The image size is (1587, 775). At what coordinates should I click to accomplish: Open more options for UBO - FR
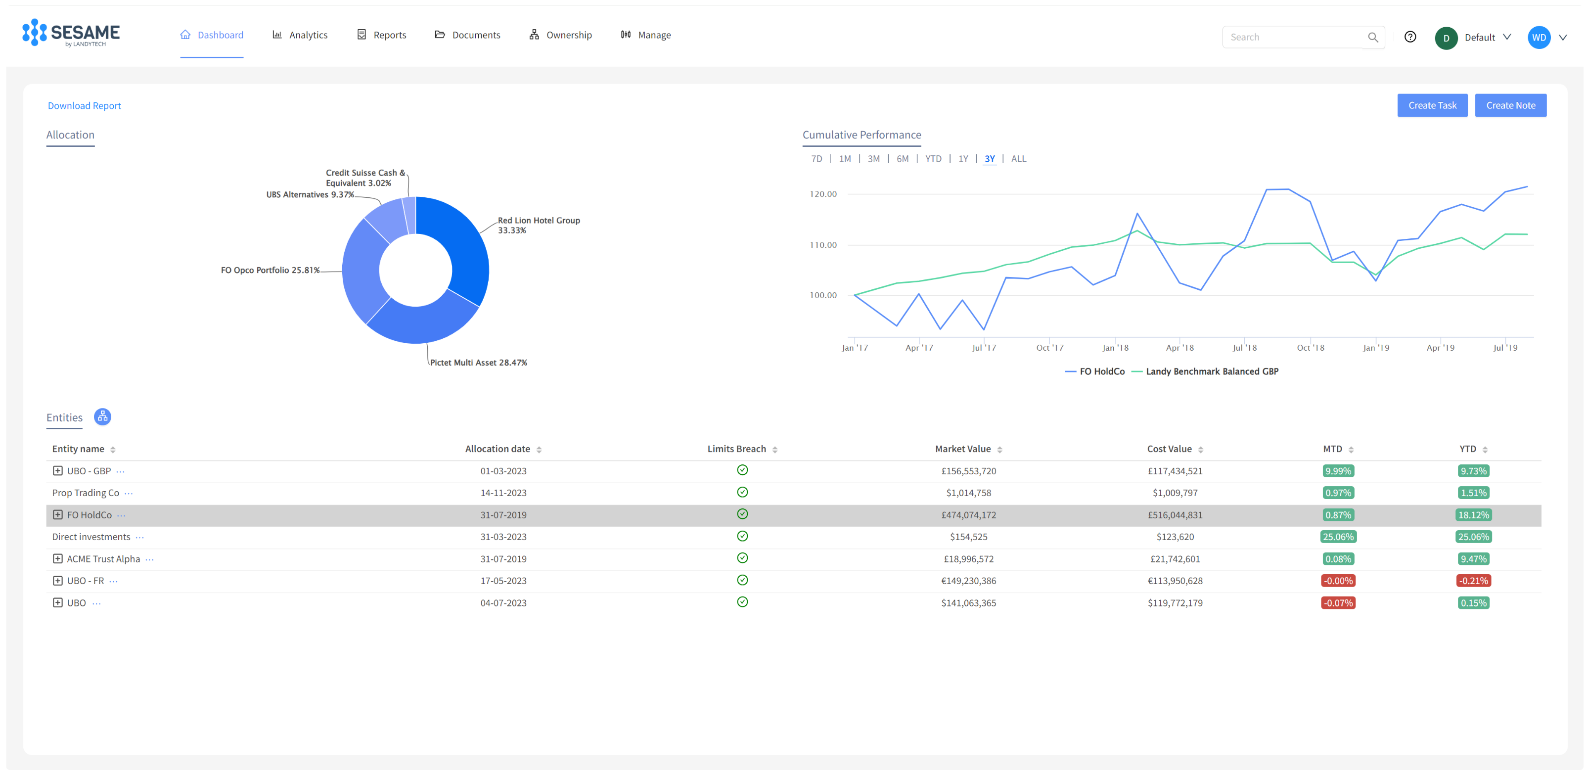click(x=113, y=581)
